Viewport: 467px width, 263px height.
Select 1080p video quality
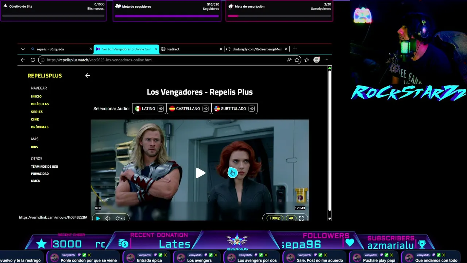274,218
